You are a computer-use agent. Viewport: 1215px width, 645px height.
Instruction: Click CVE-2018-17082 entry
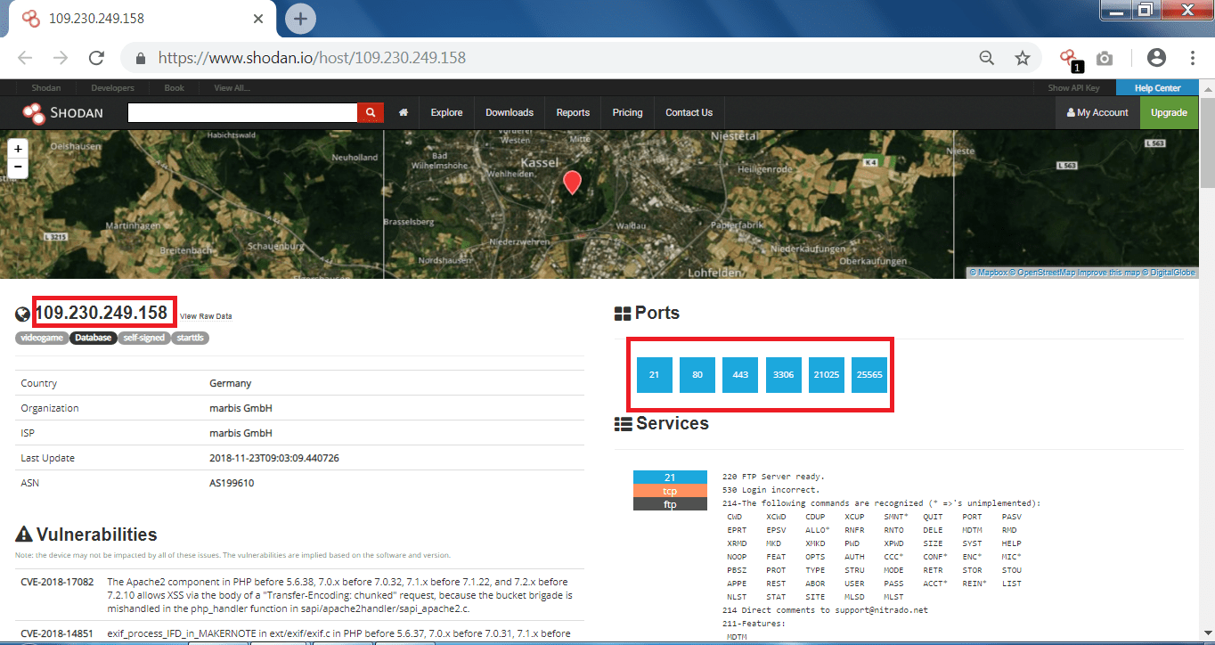point(58,582)
